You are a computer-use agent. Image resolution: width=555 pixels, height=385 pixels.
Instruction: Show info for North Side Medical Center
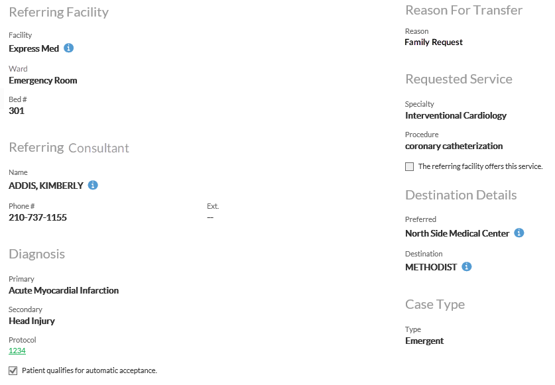(519, 233)
